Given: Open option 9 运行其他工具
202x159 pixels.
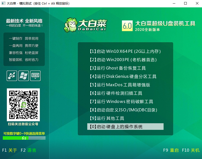Looking at the screenshot, I should (107, 118).
